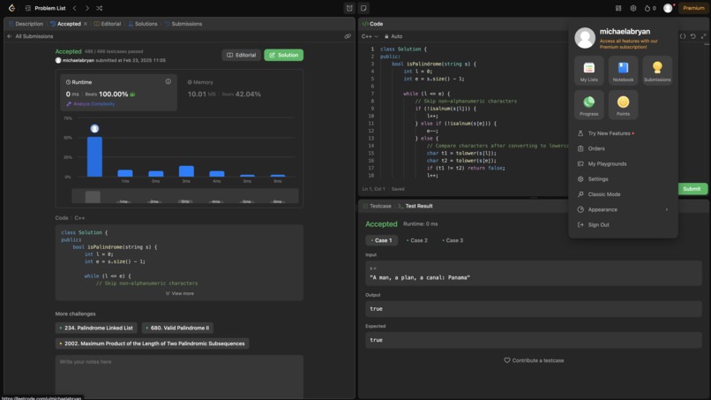Open the large avatar in profile menu
This screenshot has width=711, height=400.
coord(585,38)
